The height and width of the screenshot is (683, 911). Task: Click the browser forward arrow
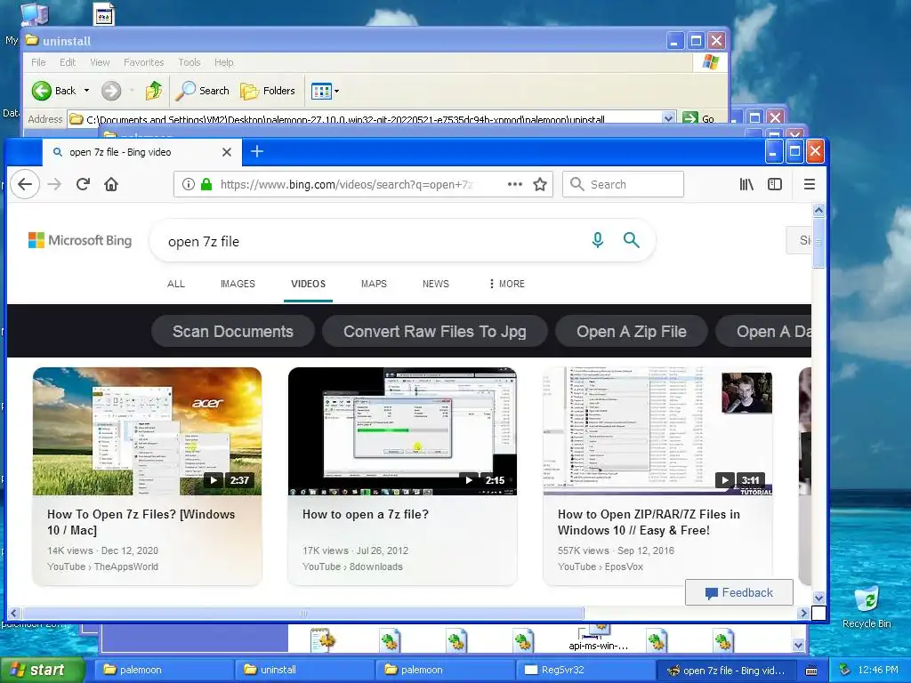pos(54,185)
